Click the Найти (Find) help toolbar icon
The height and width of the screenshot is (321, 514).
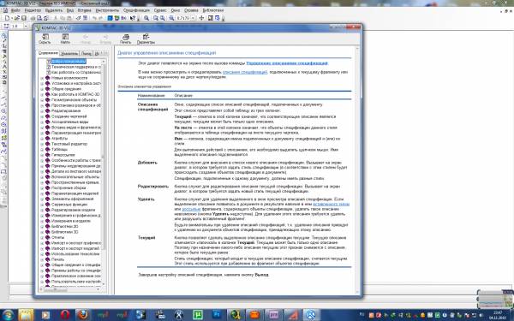click(65, 39)
